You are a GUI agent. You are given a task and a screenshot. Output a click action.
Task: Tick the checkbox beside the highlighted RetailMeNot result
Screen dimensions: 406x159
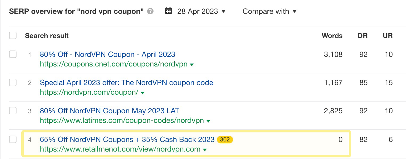pos(13,139)
